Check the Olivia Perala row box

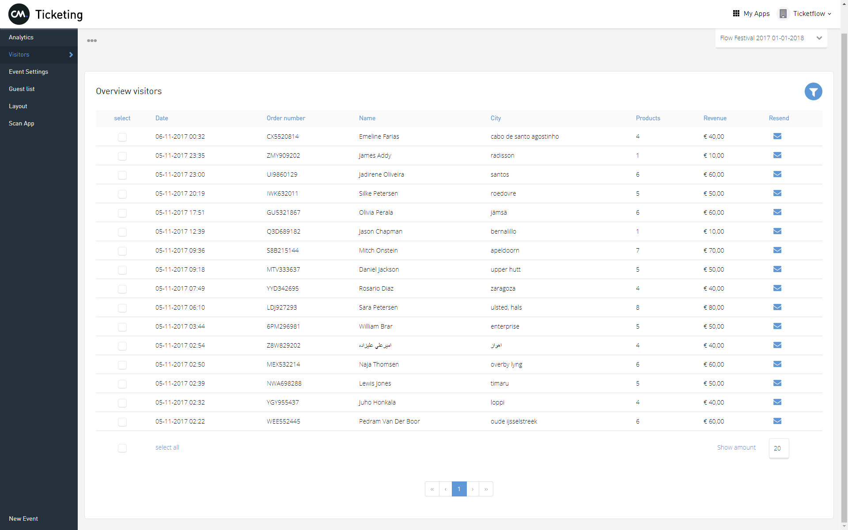coord(122,213)
